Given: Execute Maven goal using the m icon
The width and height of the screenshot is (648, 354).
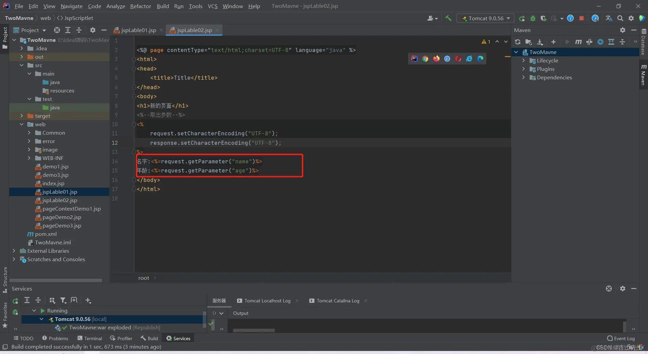Looking at the screenshot, I should [x=578, y=42].
